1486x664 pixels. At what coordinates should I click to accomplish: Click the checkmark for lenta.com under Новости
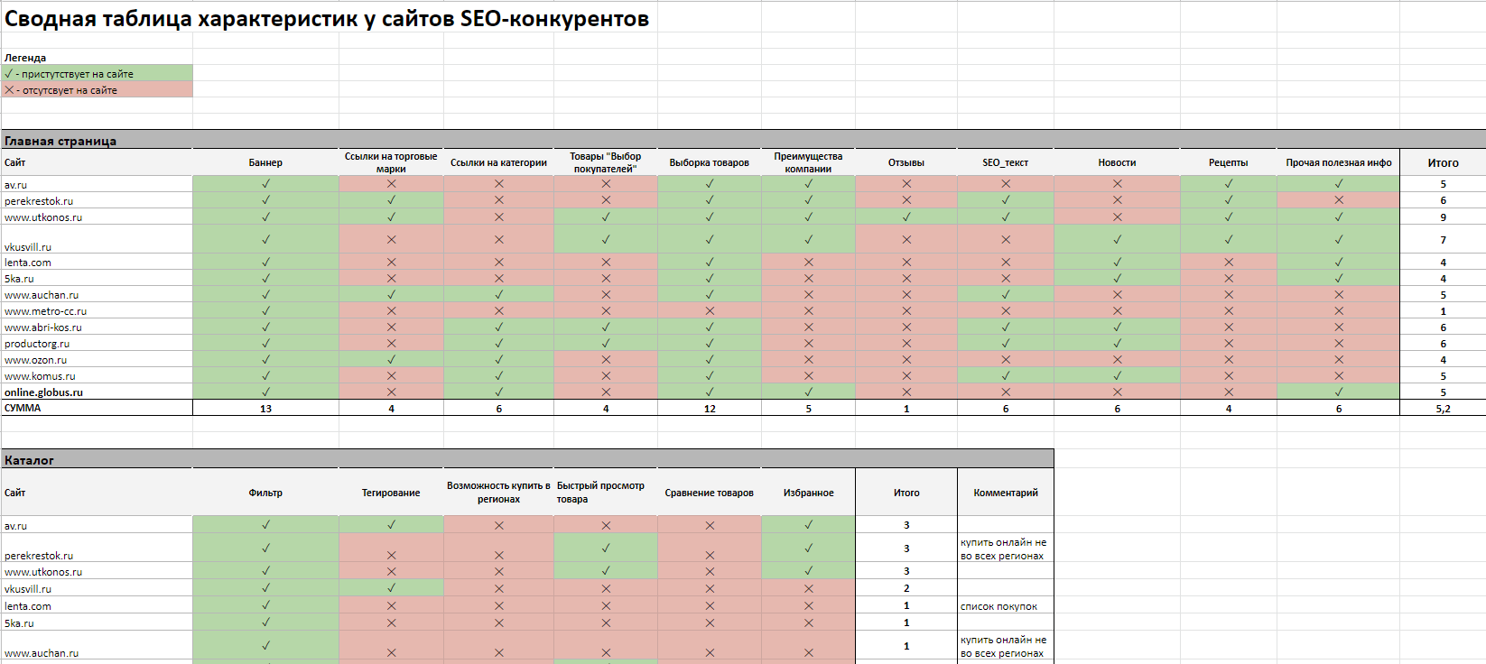click(x=1117, y=263)
